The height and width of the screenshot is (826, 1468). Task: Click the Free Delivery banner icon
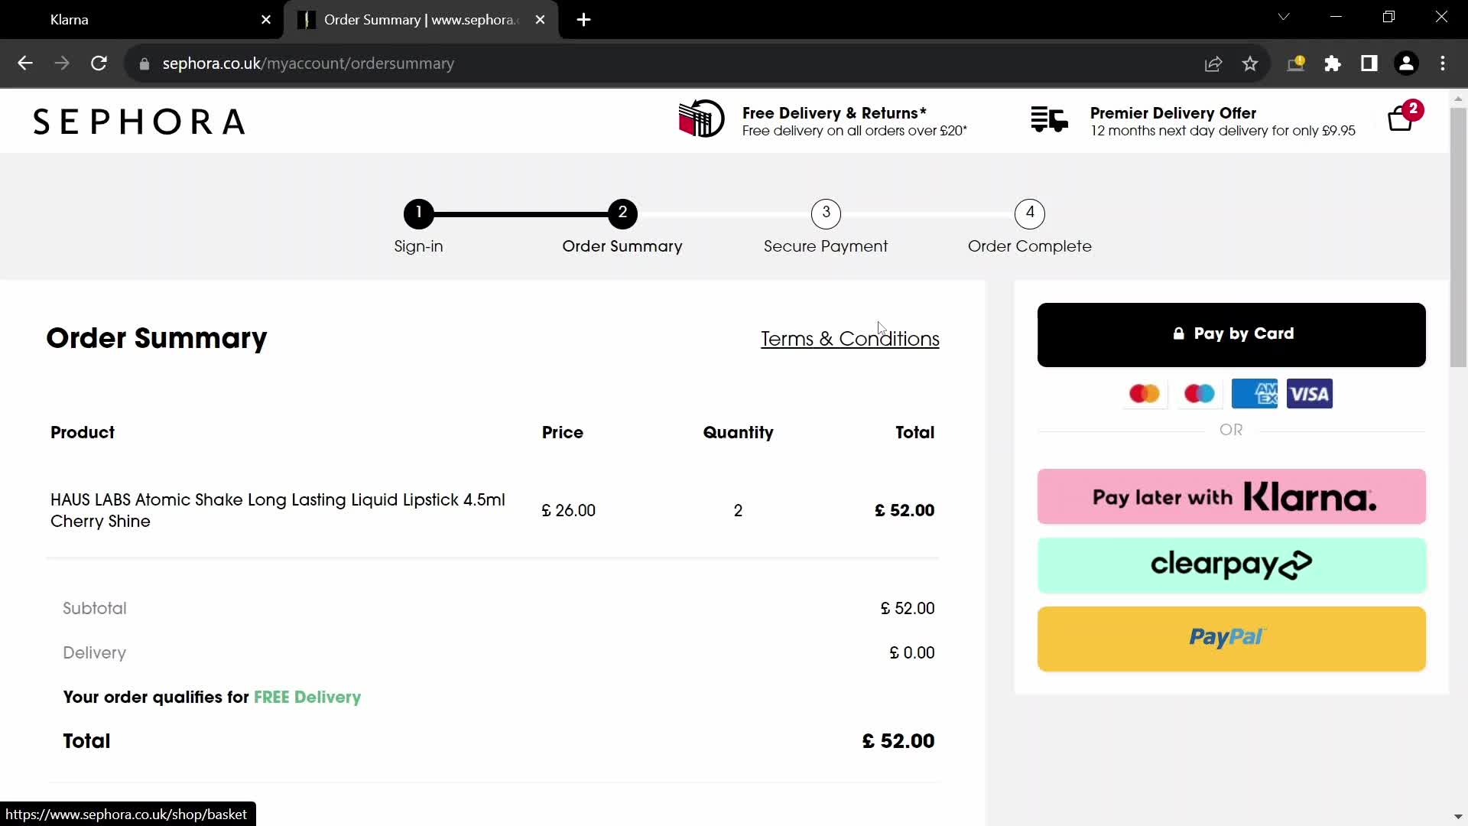700,120
